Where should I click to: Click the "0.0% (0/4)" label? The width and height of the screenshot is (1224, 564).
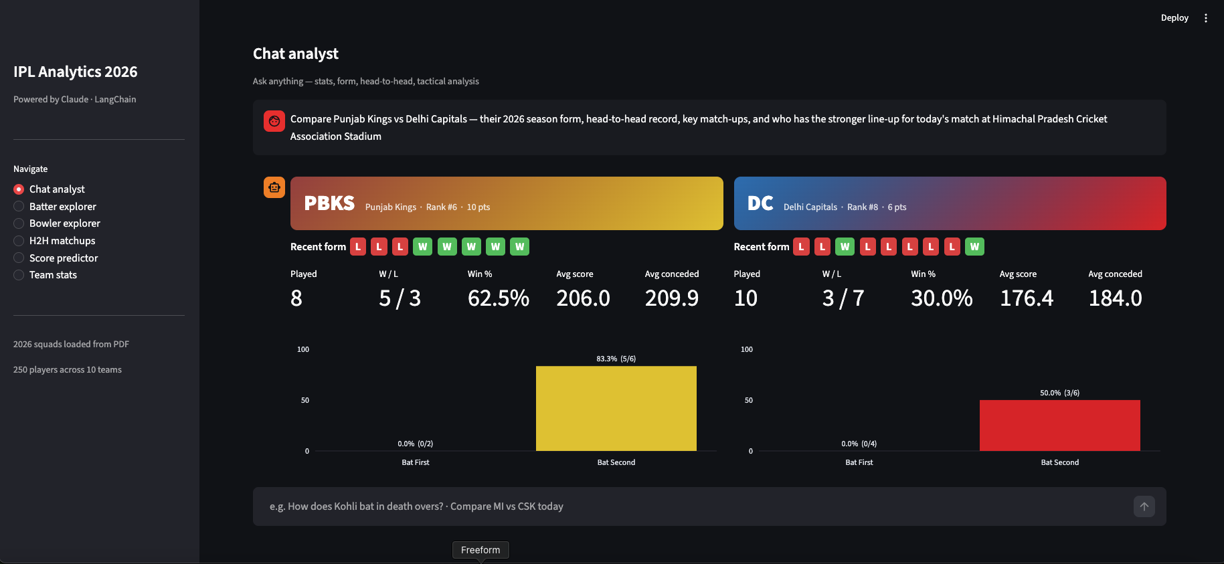859,444
